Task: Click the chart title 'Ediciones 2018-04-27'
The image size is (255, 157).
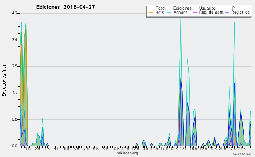Action: pyautogui.click(x=65, y=7)
